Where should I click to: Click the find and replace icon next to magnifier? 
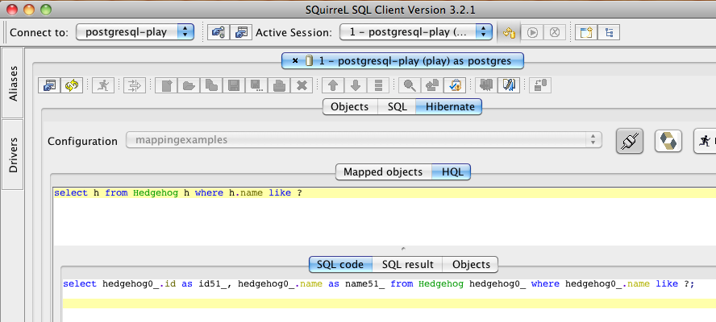click(432, 85)
